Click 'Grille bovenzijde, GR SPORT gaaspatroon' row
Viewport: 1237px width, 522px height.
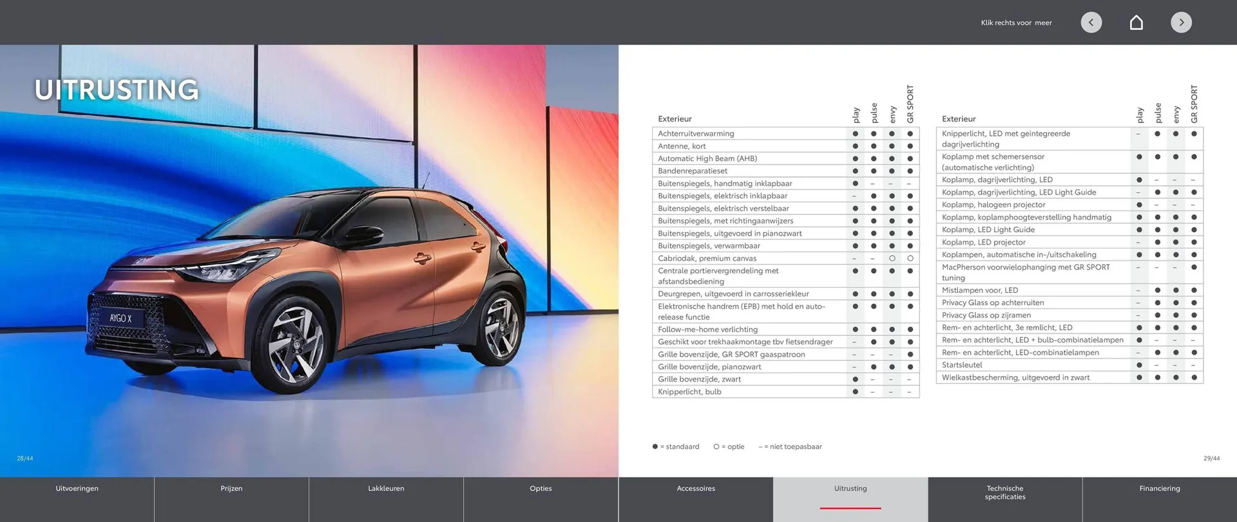(x=786, y=355)
